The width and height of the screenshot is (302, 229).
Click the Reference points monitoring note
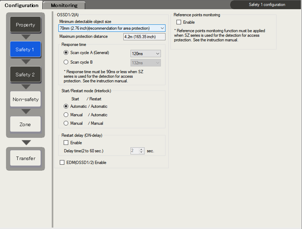point(220,35)
